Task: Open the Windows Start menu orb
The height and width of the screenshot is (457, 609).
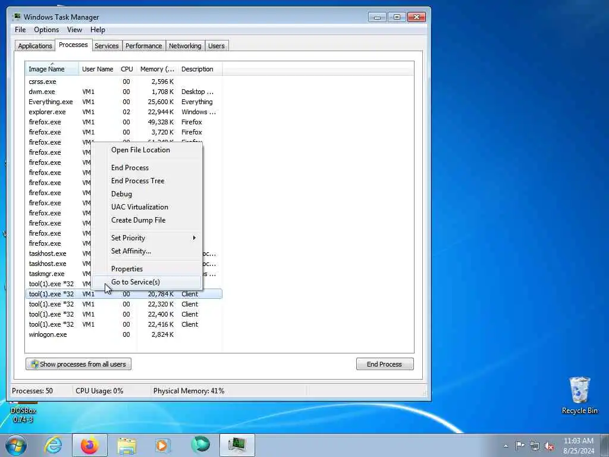Action: pyautogui.click(x=16, y=445)
